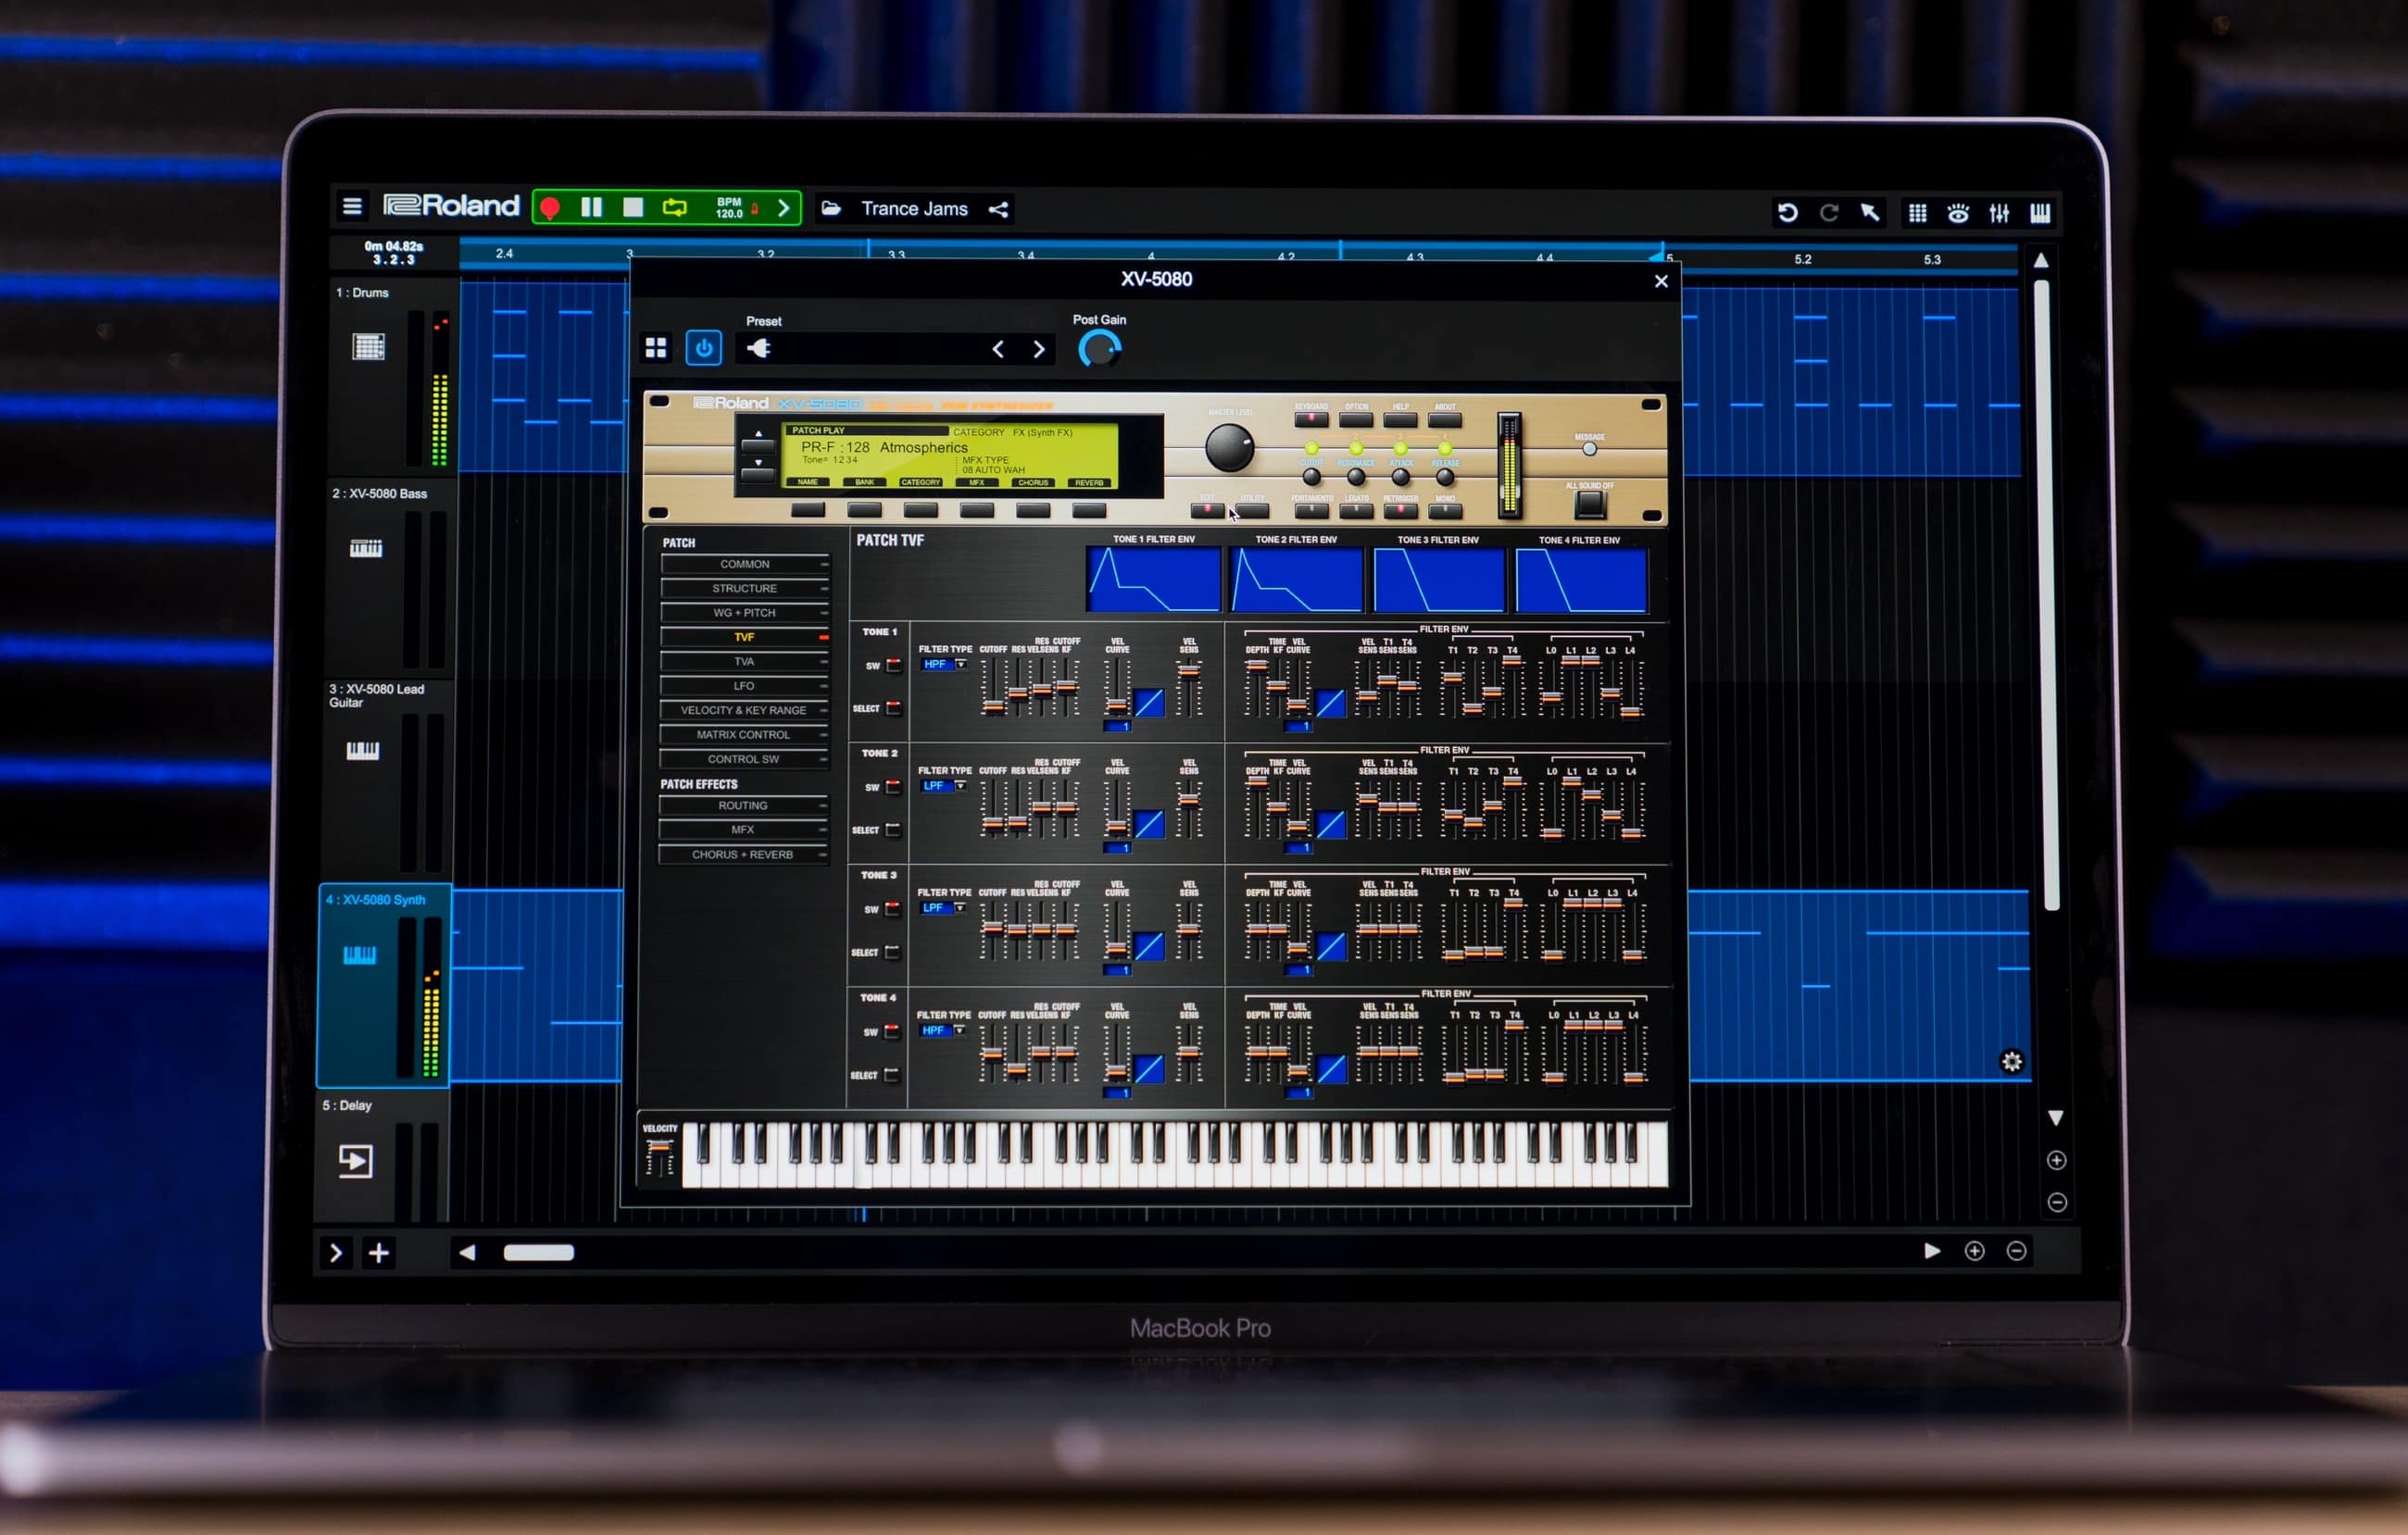Image resolution: width=2408 pixels, height=1535 pixels.
Task: Stop playback with the square stop button
Action: coord(633,206)
